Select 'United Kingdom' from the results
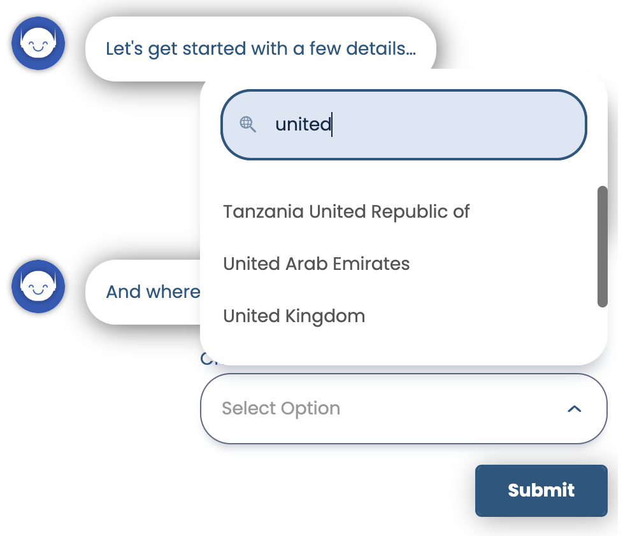This screenshot has height=536, width=623. click(x=294, y=316)
